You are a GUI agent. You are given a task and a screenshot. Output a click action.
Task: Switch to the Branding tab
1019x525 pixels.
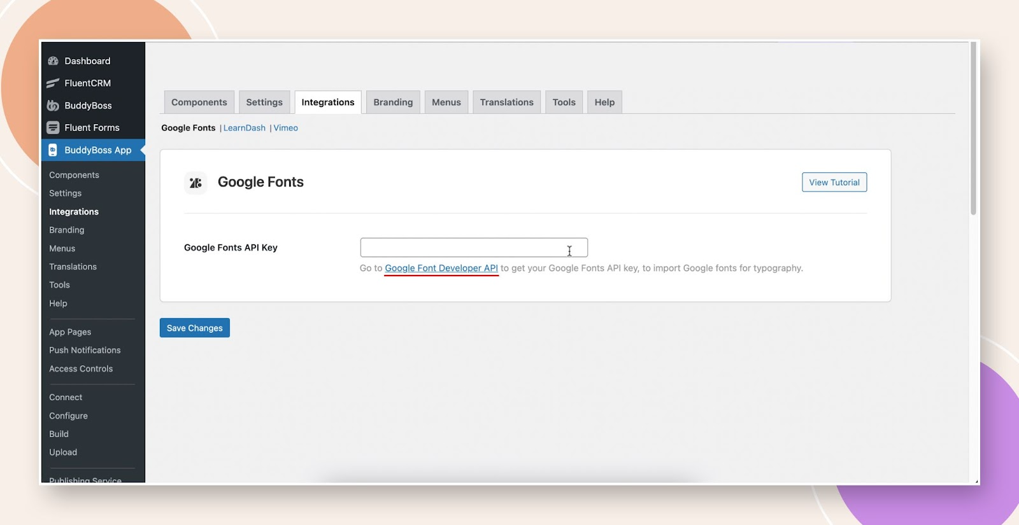393,102
